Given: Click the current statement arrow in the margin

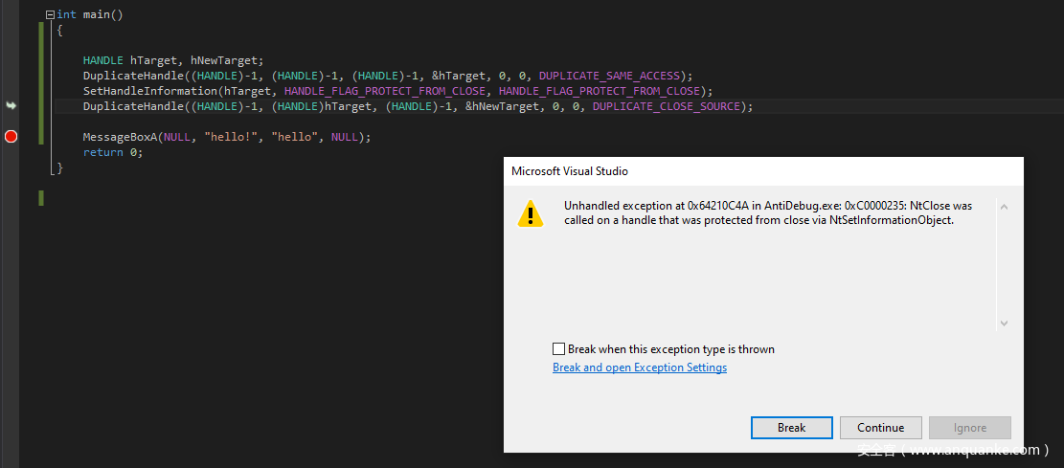Looking at the screenshot, I should 11,105.
